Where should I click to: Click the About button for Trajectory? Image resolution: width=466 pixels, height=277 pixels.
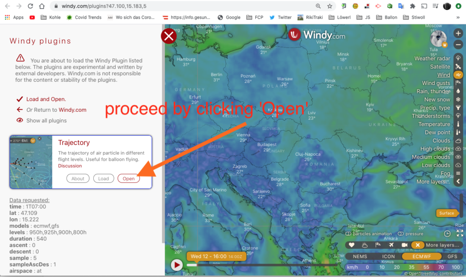point(78,178)
